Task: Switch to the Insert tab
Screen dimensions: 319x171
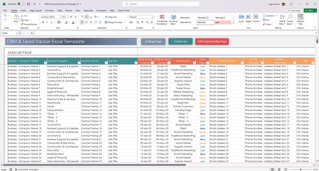Action: pos(23,10)
